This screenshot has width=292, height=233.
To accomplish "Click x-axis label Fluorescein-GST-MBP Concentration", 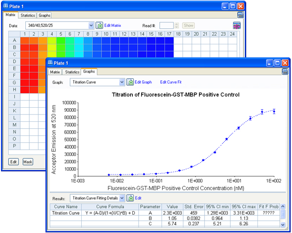I will 176,188.
